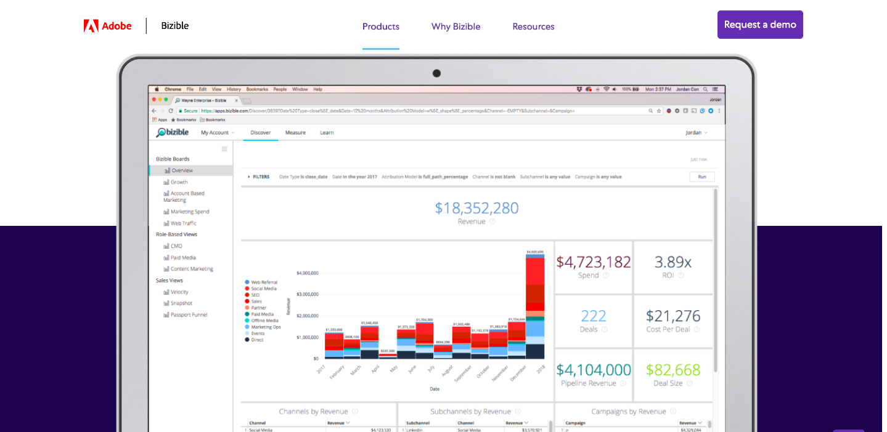Click the Direct legend color dot

(x=247, y=340)
